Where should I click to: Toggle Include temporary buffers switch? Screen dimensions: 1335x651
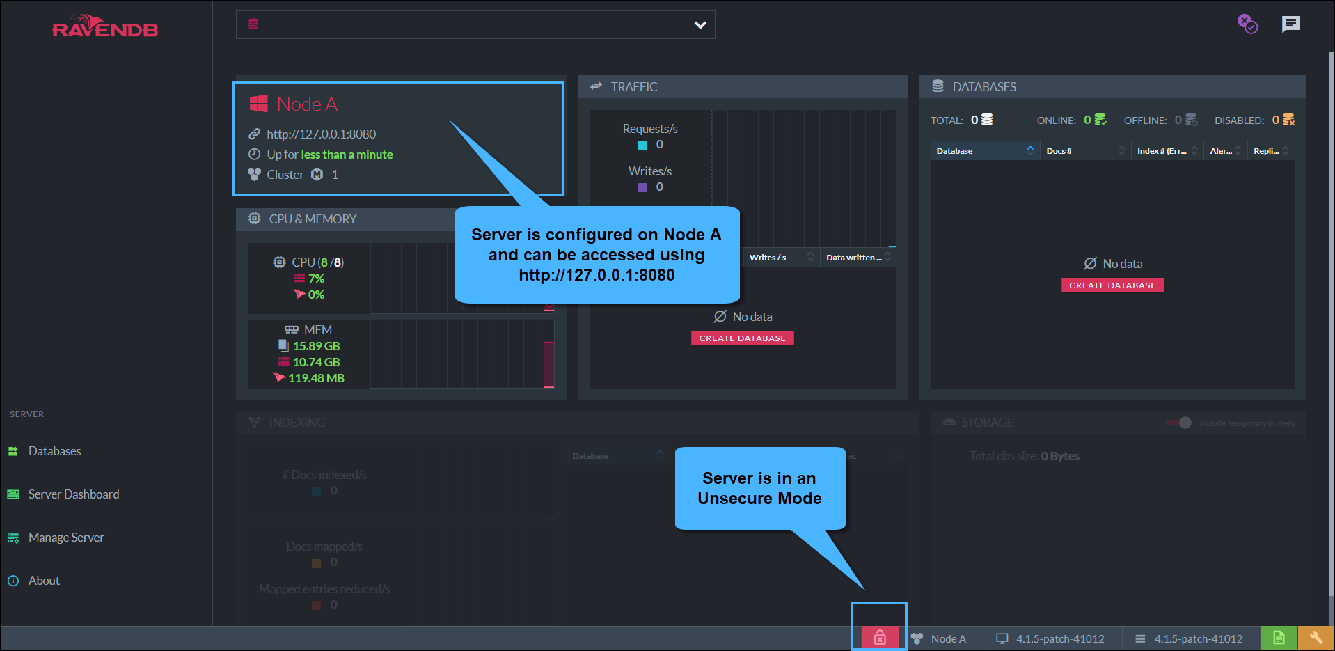tap(1179, 423)
